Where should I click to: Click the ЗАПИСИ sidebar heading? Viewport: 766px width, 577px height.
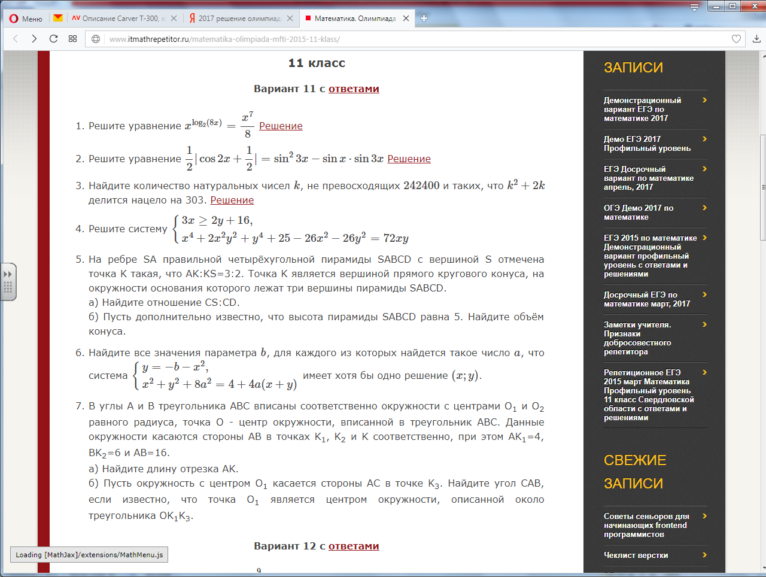tap(633, 68)
